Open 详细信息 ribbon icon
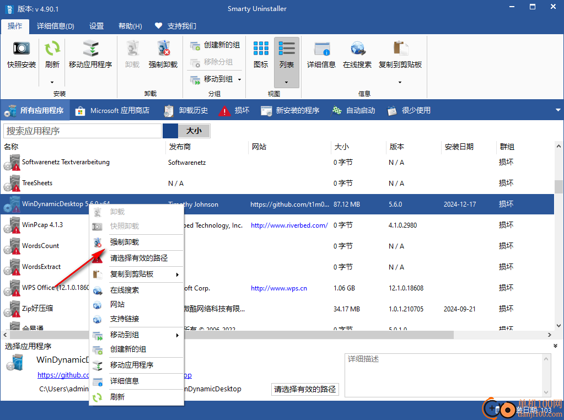Image resolution: width=564 pixels, height=420 pixels. (321, 49)
